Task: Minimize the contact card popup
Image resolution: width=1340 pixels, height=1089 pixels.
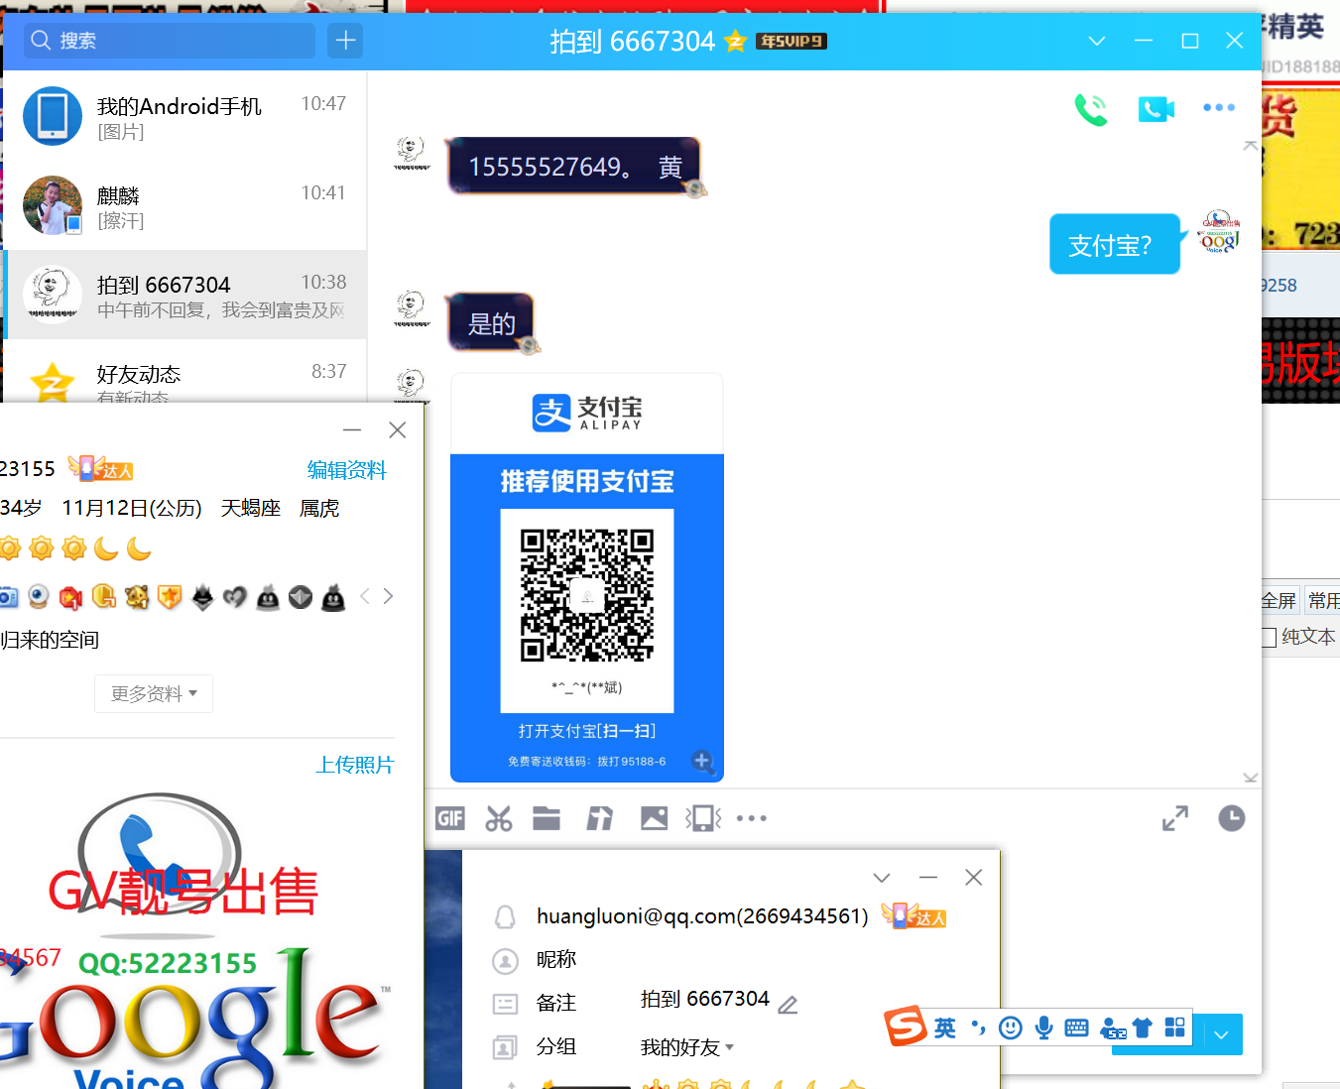Action: [x=928, y=878]
